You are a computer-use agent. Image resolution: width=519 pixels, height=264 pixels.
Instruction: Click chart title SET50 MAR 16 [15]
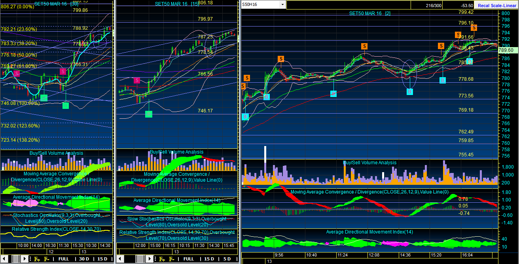[x=177, y=4]
